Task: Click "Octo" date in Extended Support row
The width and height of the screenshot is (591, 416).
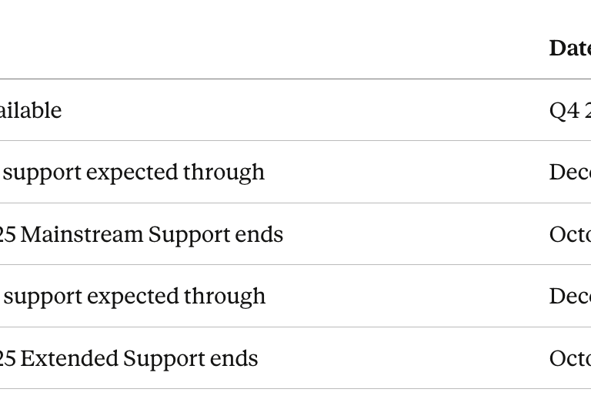Action: pyautogui.click(x=570, y=358)
